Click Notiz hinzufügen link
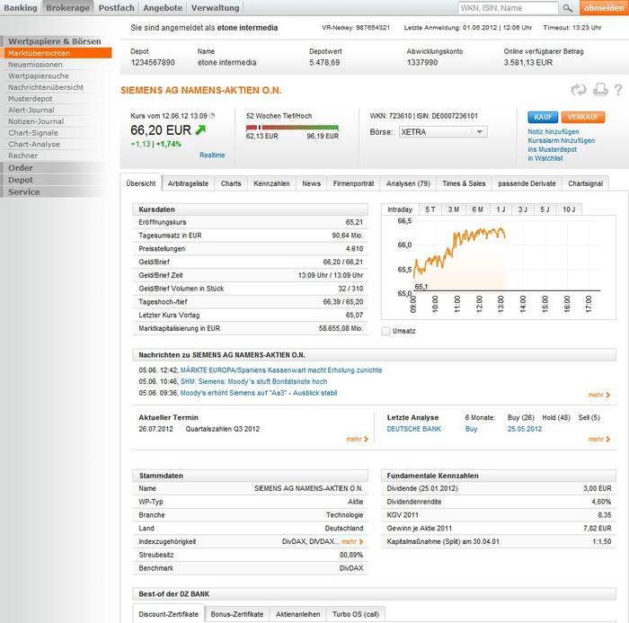 coord(554,131)
